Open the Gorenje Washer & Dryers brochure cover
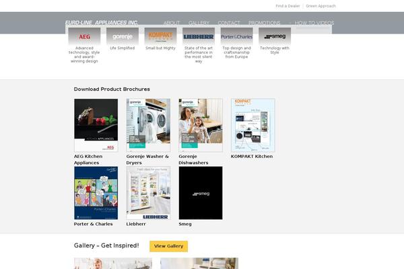 [148, 125]
